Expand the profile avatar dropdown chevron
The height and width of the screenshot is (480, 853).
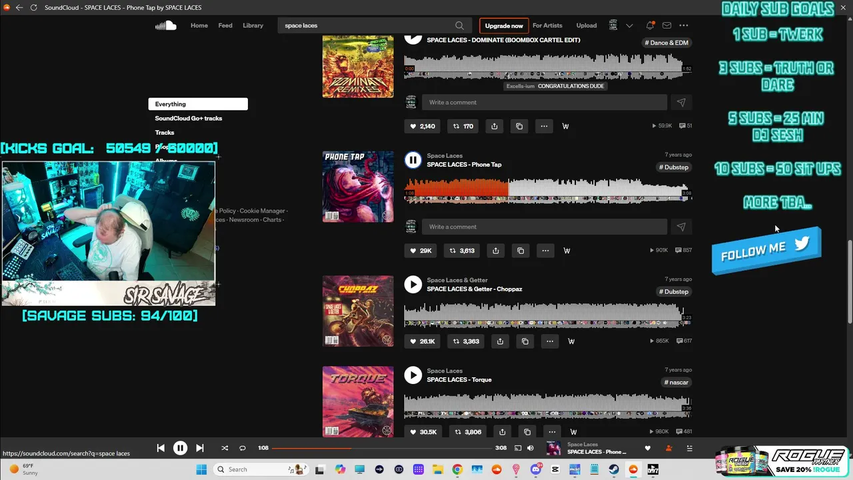point(629,25)
